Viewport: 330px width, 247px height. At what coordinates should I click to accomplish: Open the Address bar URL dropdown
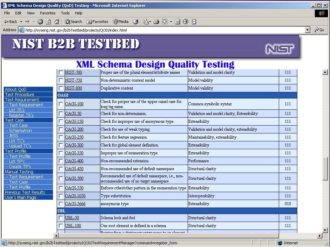click(308, 30)
